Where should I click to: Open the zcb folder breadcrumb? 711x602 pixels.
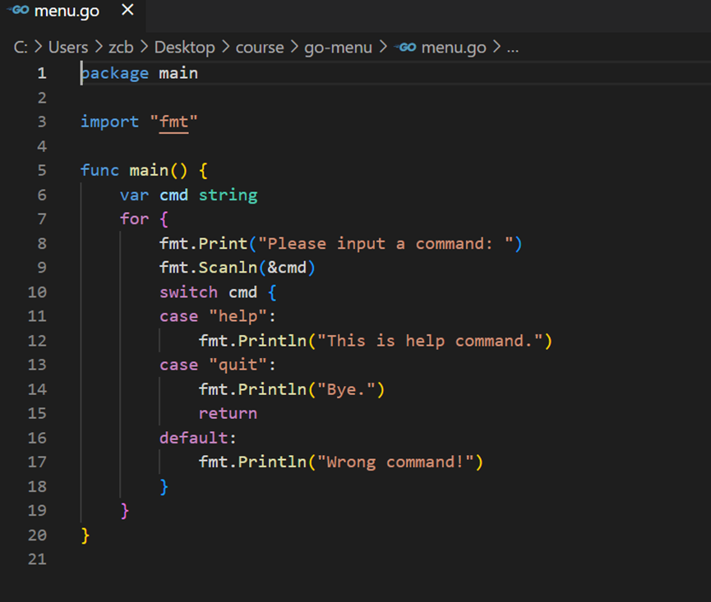click(120, 48)
